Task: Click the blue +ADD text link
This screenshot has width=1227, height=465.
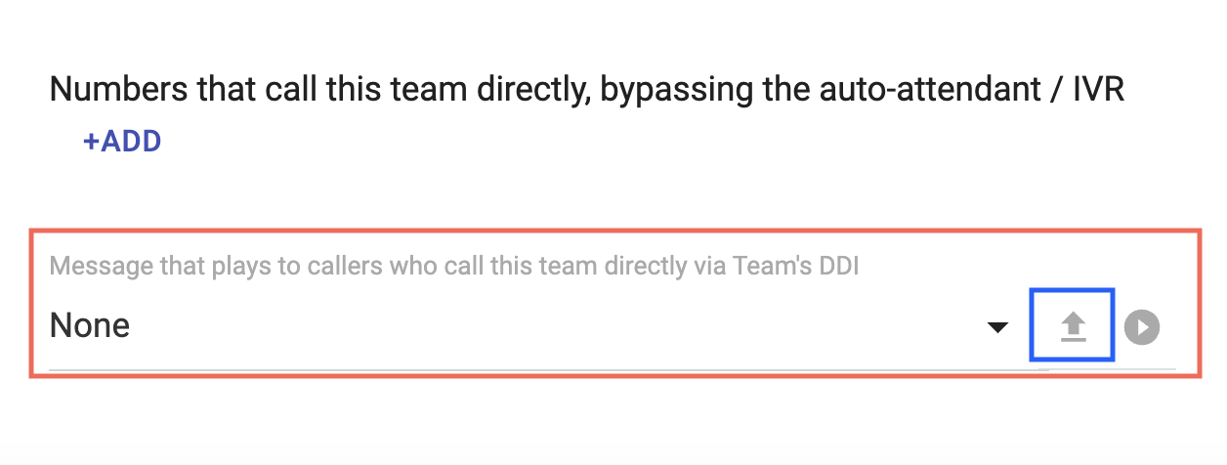Action: 122,142
